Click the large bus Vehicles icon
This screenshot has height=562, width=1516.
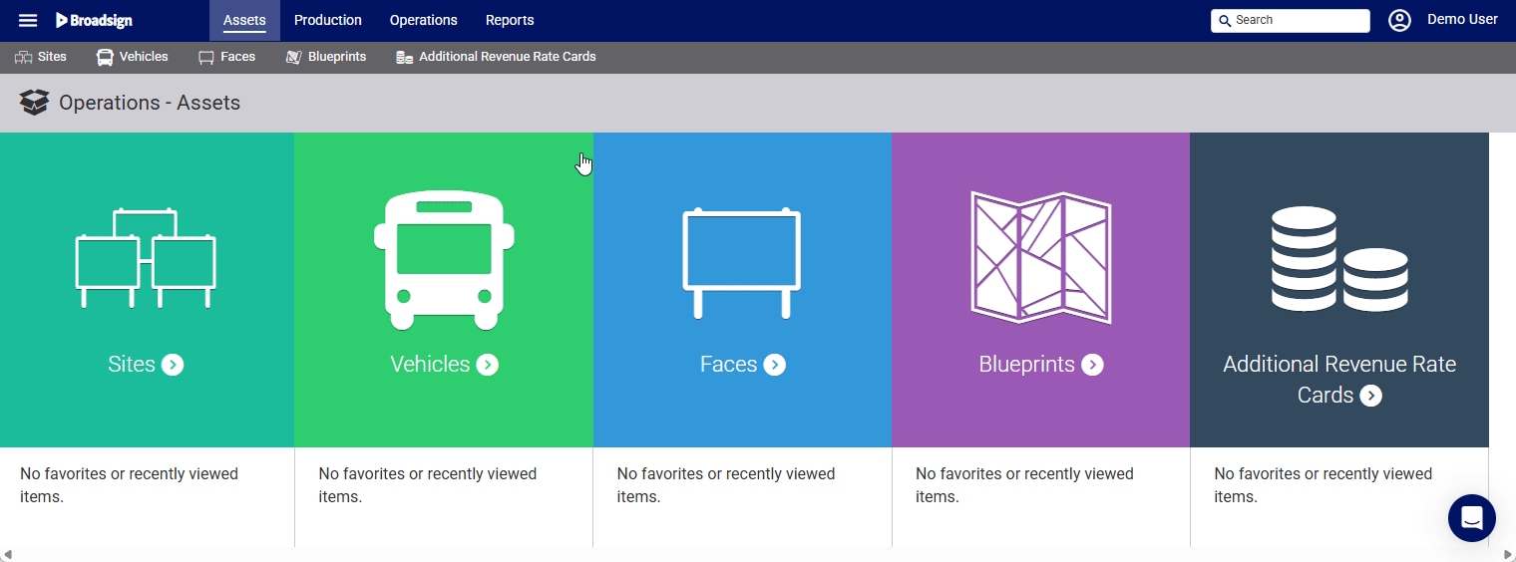(x=444, y=260)
